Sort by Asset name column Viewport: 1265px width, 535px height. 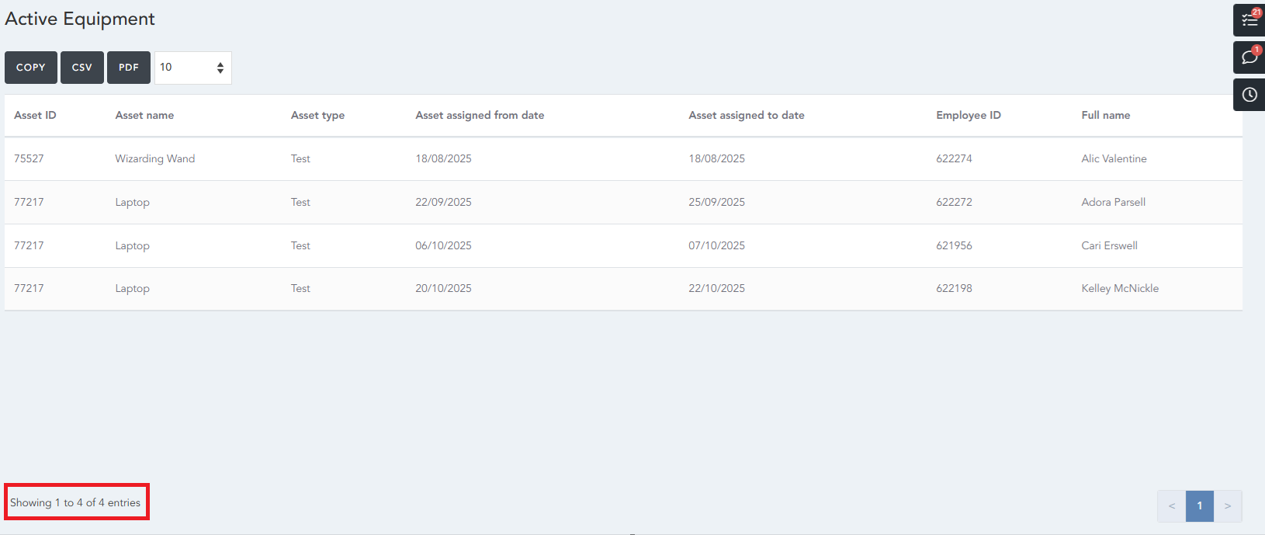tap(144, 115)
